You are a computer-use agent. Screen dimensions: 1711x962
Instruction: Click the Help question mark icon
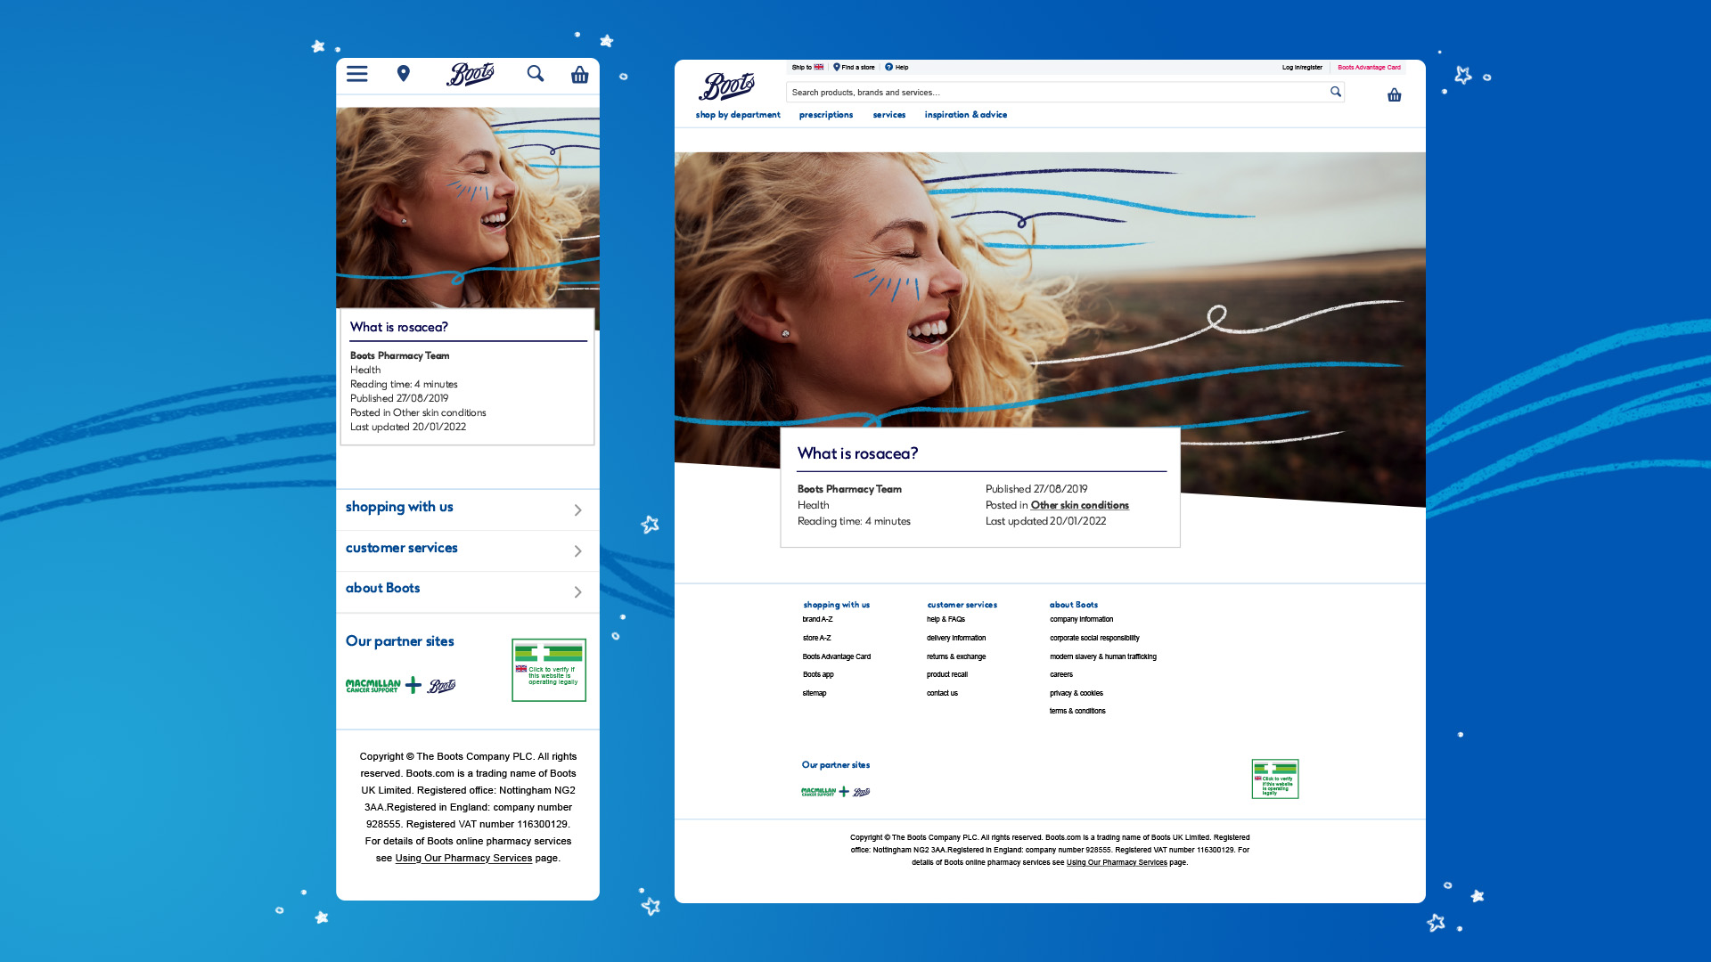pos(888,67)
